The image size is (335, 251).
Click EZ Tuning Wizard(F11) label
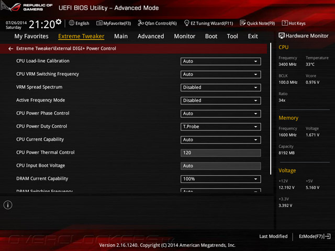[x=211, y=23]
